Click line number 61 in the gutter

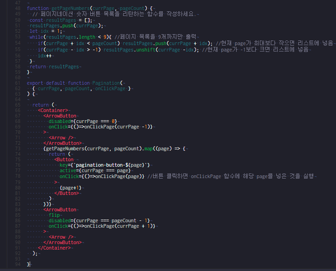pyautogui.click(x=18, y=83)
